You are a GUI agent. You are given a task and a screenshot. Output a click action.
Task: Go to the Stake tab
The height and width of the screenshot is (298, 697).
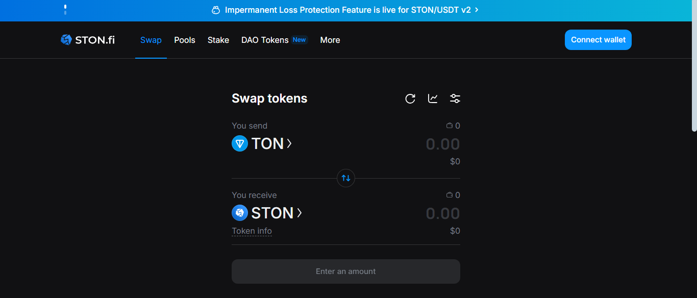click(218, 40)
